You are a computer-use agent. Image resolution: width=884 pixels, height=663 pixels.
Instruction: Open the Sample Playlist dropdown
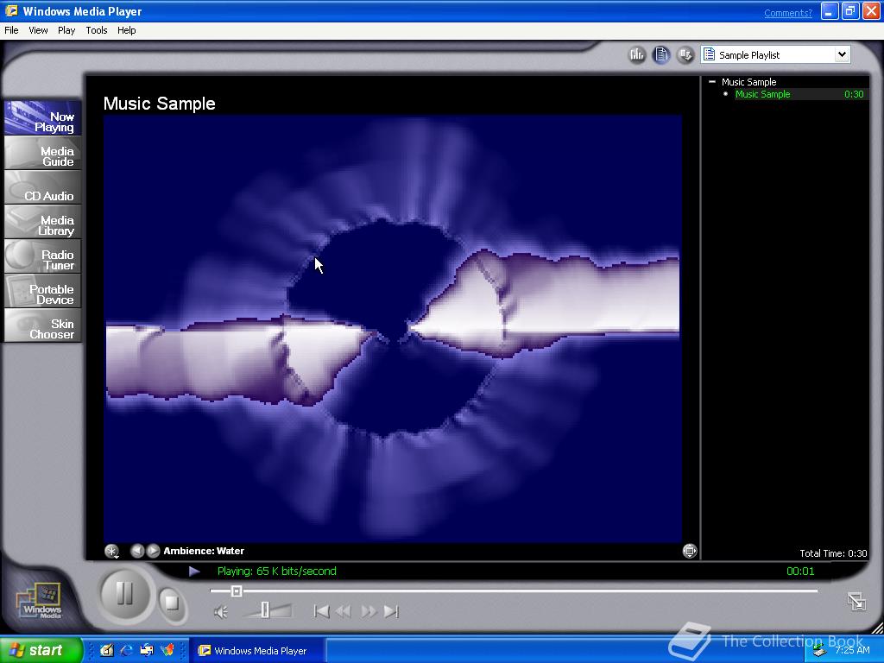click(842, 54)
